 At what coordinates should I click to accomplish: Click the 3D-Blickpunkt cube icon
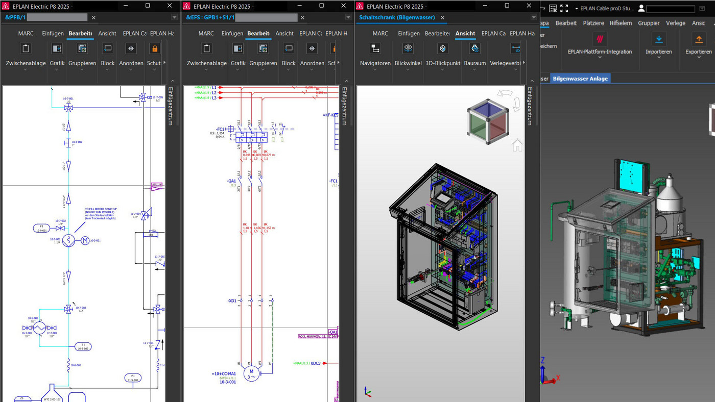tap(443, 48)
